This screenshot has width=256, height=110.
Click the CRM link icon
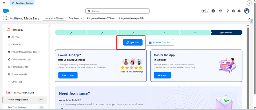[x=9, y=44]
